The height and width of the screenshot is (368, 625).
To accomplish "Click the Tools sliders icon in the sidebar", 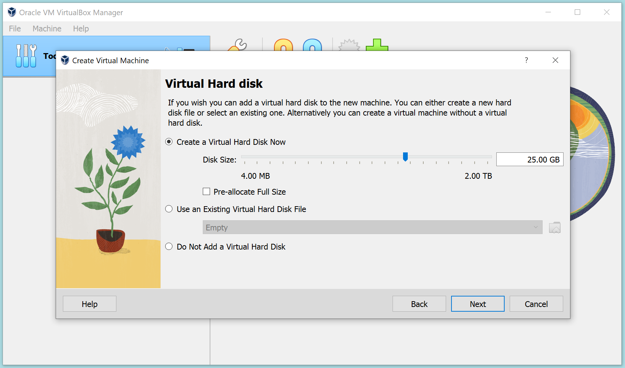I will [26, 56].
